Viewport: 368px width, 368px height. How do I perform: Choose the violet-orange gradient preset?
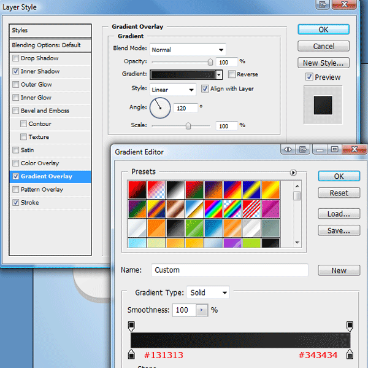pyautogui.click(x=213, y=190)
